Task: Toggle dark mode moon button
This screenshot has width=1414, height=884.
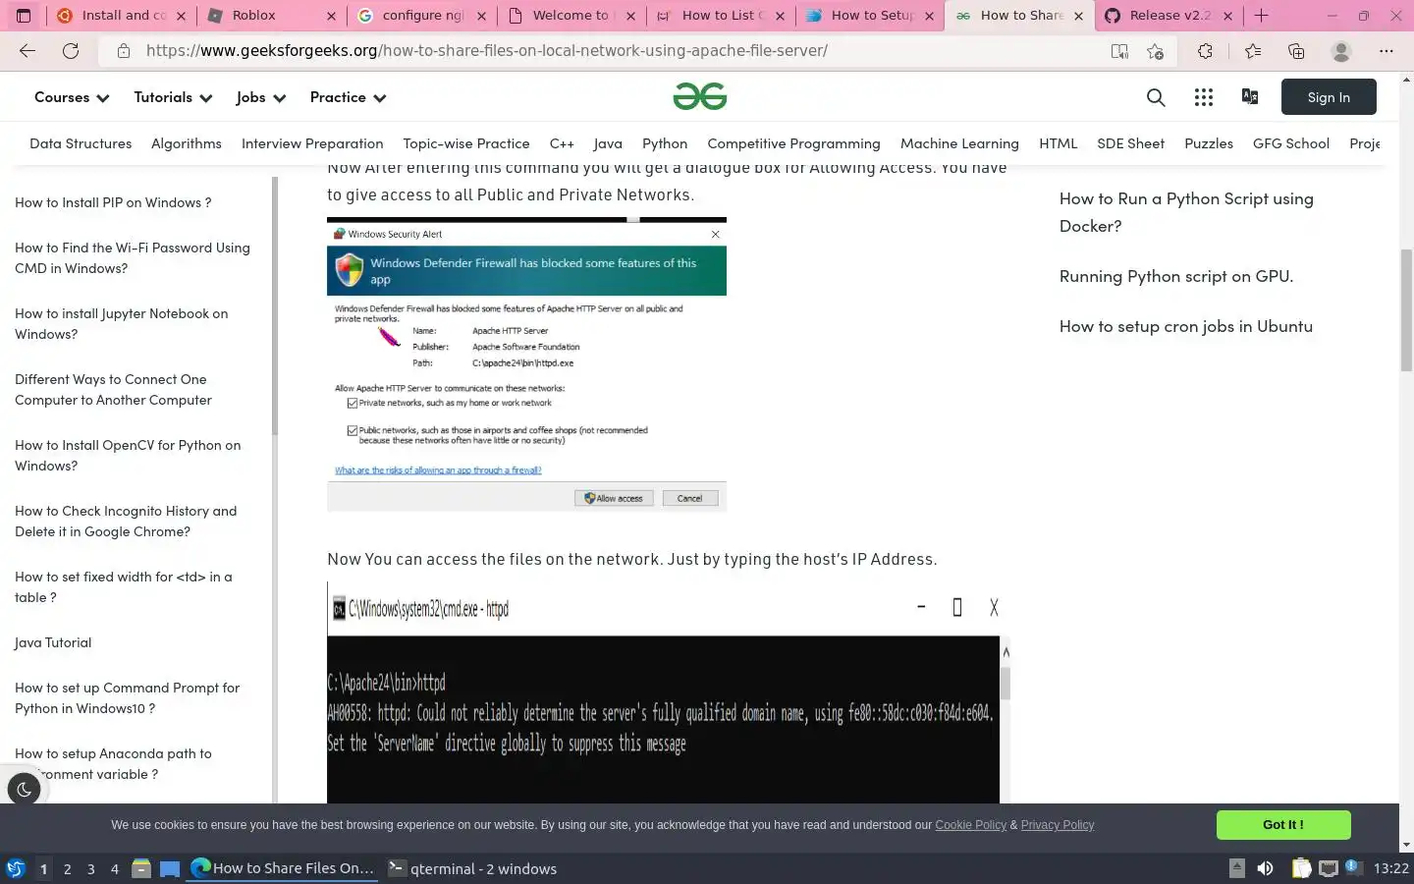Action: click(25, 790)
